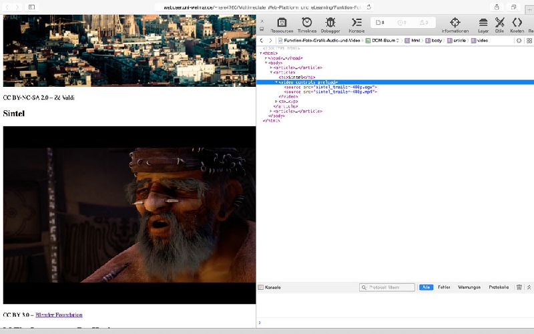
Task: Collapse the html node in DOM tree
Action: [261, 53]
